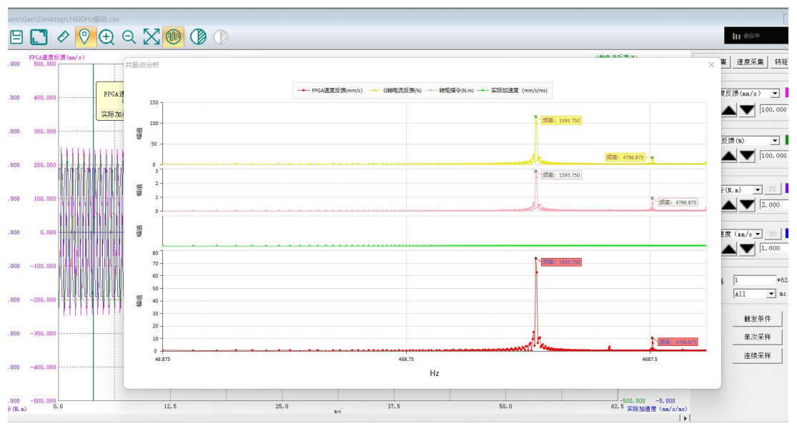Toggle Q轴电流反馈 series in chart legend
Viewport: 797px width, 431px height.
tap(403, 91)
